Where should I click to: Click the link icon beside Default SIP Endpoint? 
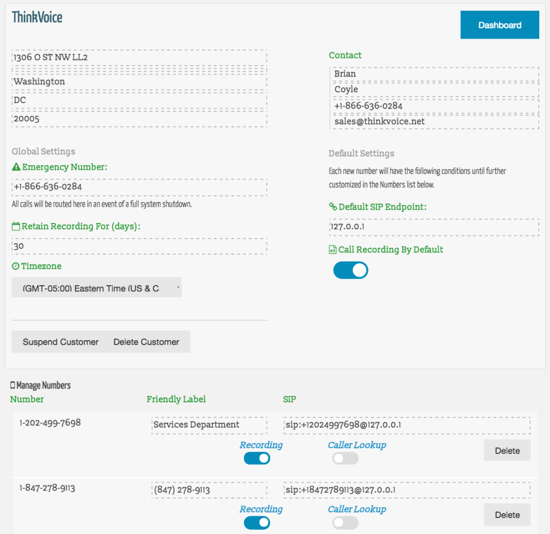click(333, 207)
